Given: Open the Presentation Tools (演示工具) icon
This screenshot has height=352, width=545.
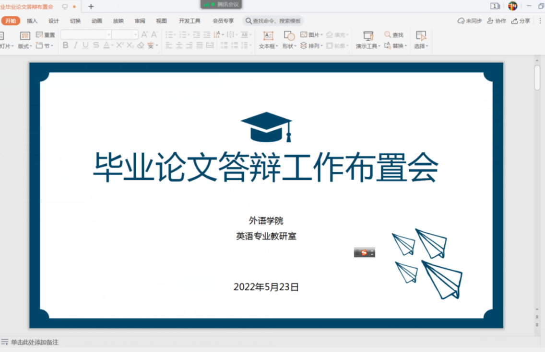Looking at the screenshot, I should 368,36.
